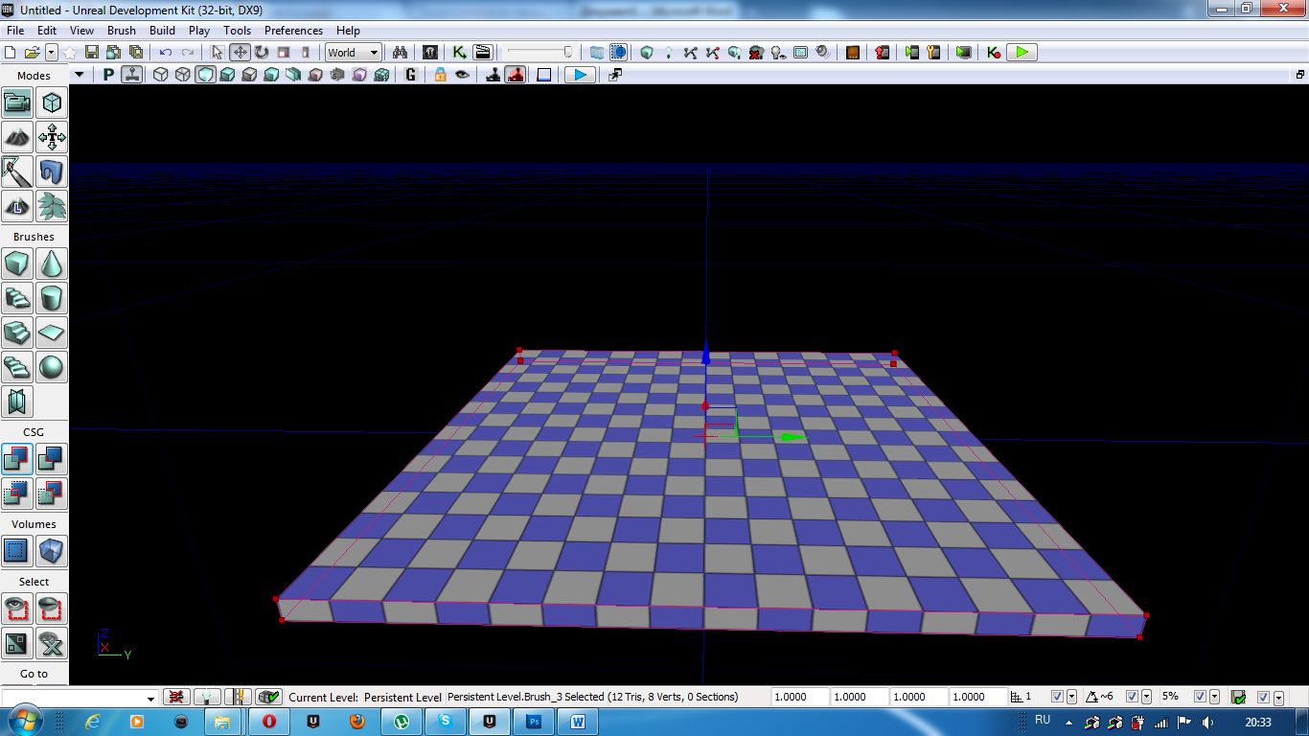Screen dimensions: 1309x736
Task: Click Add Volume icon
Action: (52, 551)
